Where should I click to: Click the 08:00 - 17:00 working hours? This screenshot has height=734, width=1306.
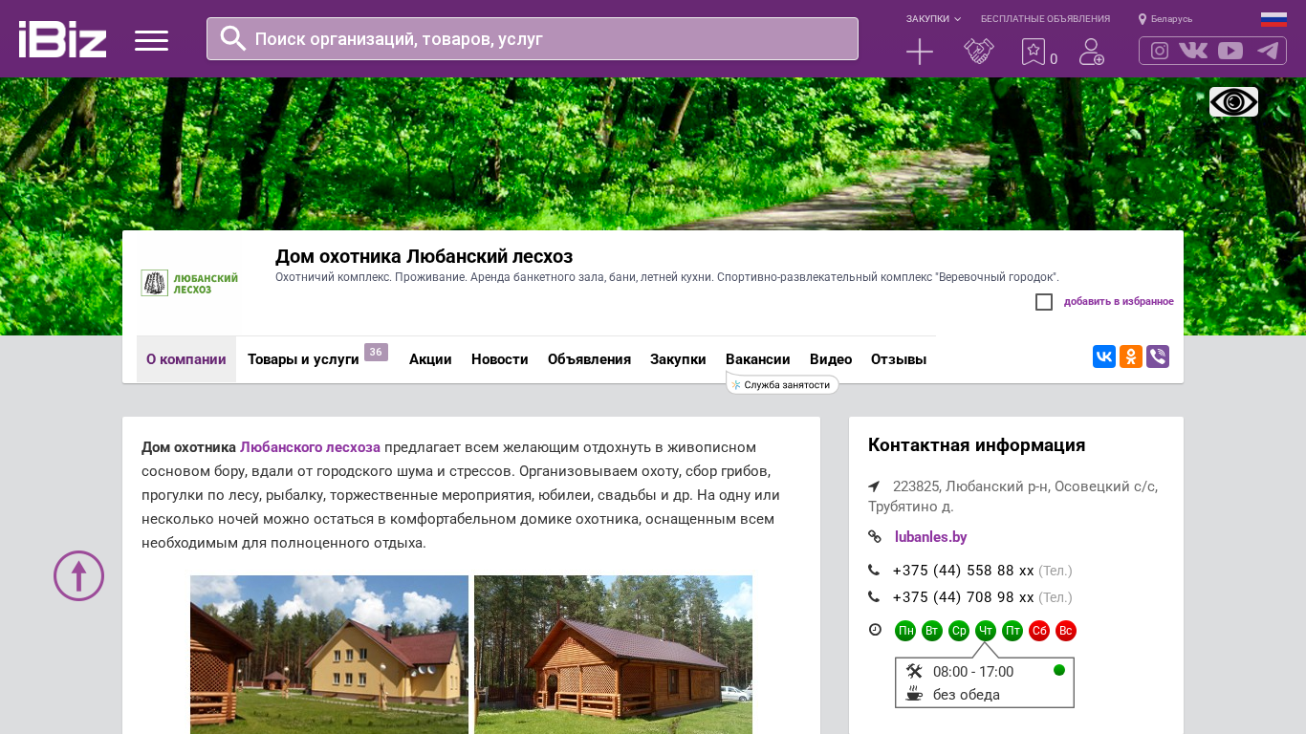(x=973, y=672)
